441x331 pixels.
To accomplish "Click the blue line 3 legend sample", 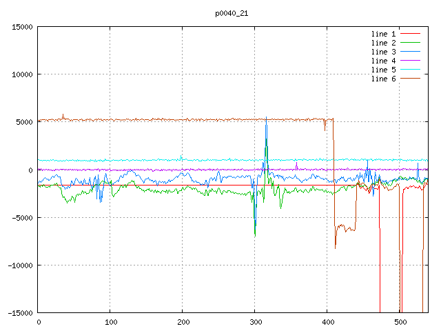I will pos(409,52).
